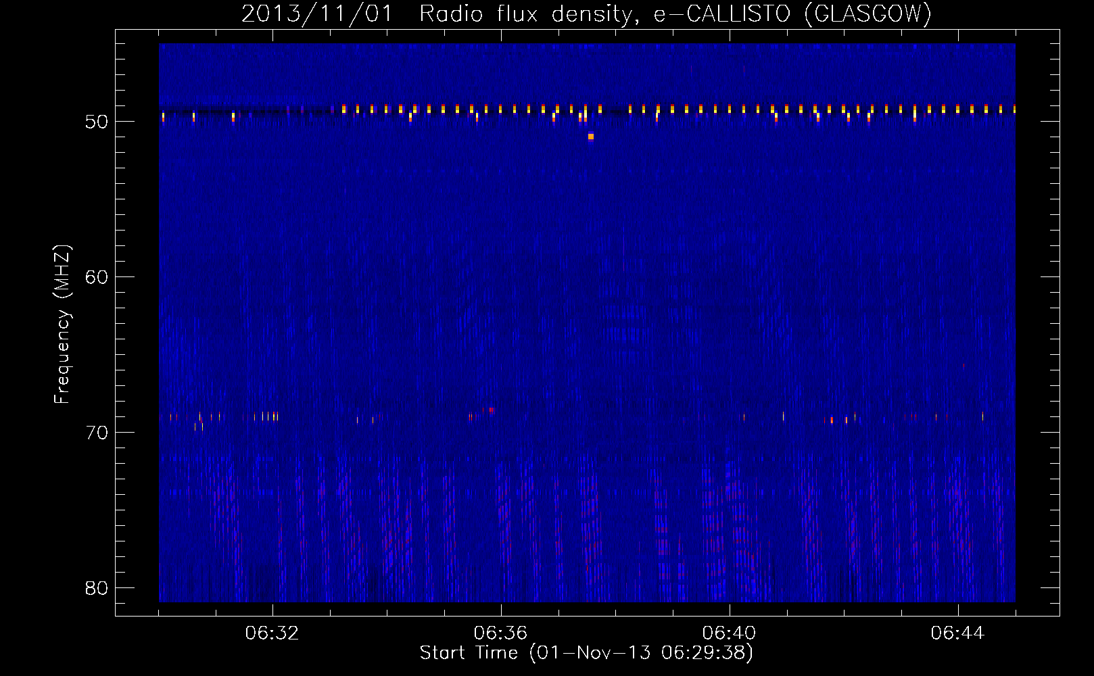Click the 60 frequency tick label

coord(97,277)
